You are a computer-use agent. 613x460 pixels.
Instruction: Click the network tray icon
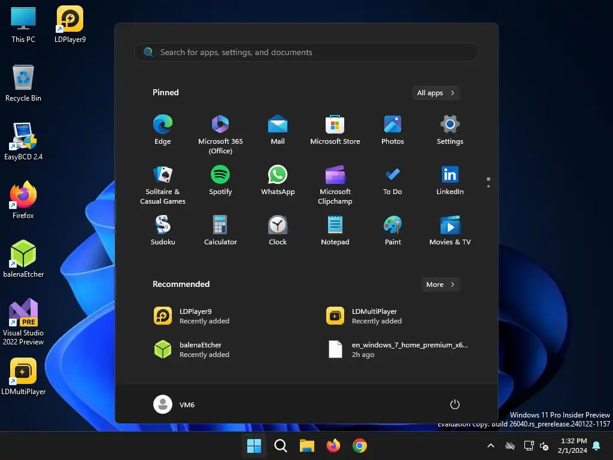click(529, 446)
